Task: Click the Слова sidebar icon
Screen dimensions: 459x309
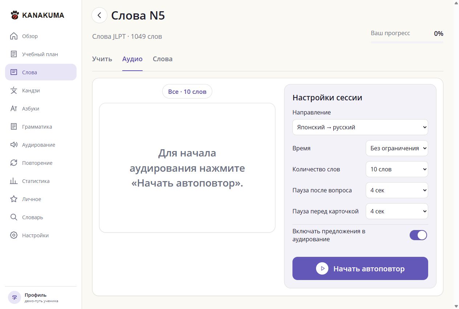Action: point(14,72)
